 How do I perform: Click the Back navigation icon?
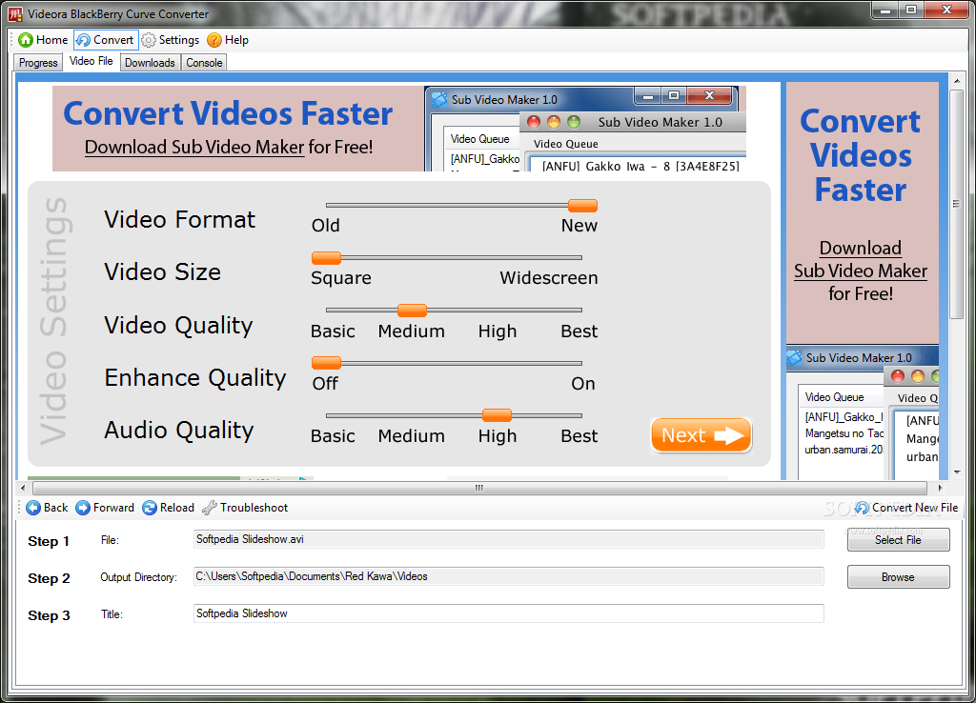33,508
